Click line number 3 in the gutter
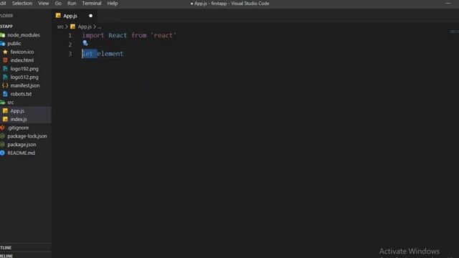This screenshot has width=459, height=258. [x=70, y=54]
